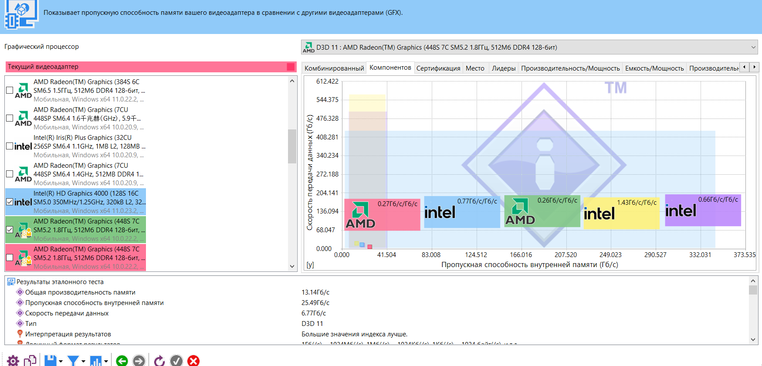This screenshot has height=366, width=762.
Task: Click the lightbulb icon beside Интерпретация результатов
Action: coord(20,334)
